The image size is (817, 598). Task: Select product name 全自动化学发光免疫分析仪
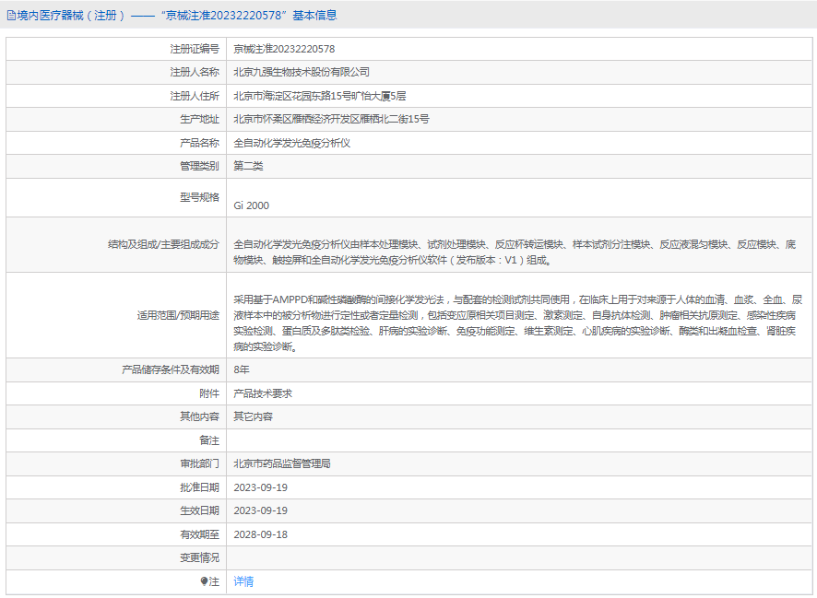(291, 143)
